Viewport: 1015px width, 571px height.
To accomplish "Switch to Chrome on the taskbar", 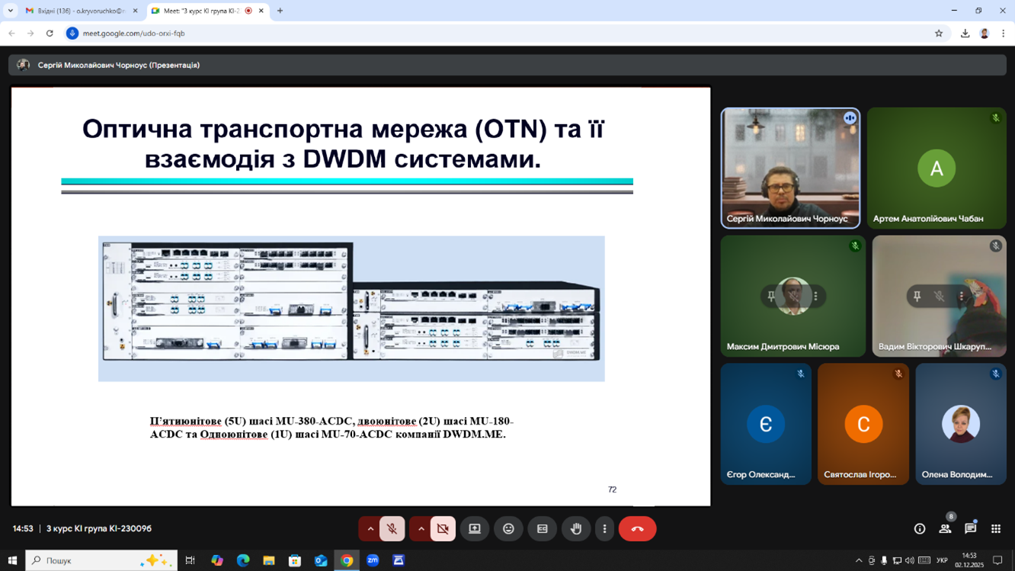I will tap(347, 560).
